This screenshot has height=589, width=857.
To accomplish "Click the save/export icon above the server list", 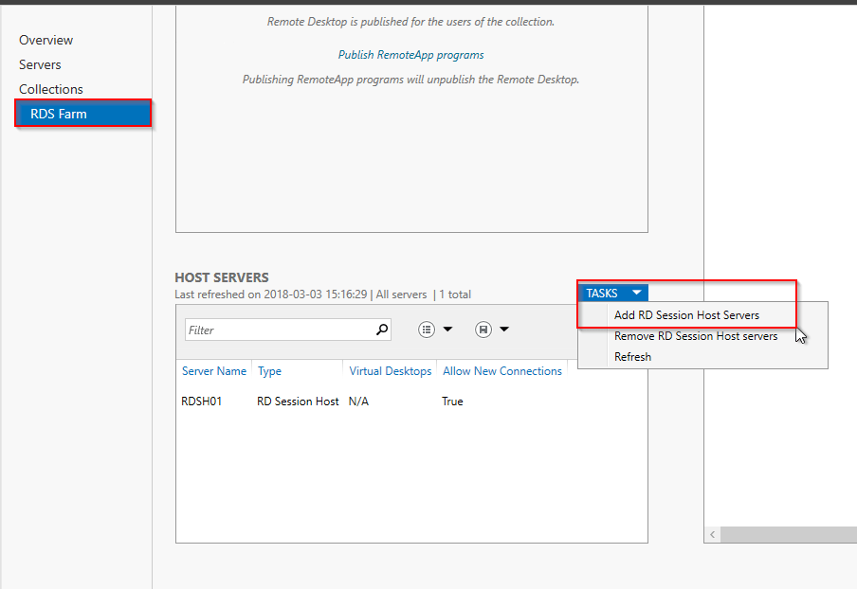I will tap(486, 329).
